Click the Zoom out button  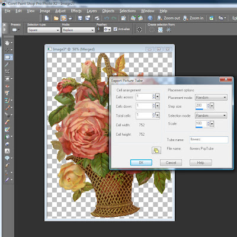[169, 18]
